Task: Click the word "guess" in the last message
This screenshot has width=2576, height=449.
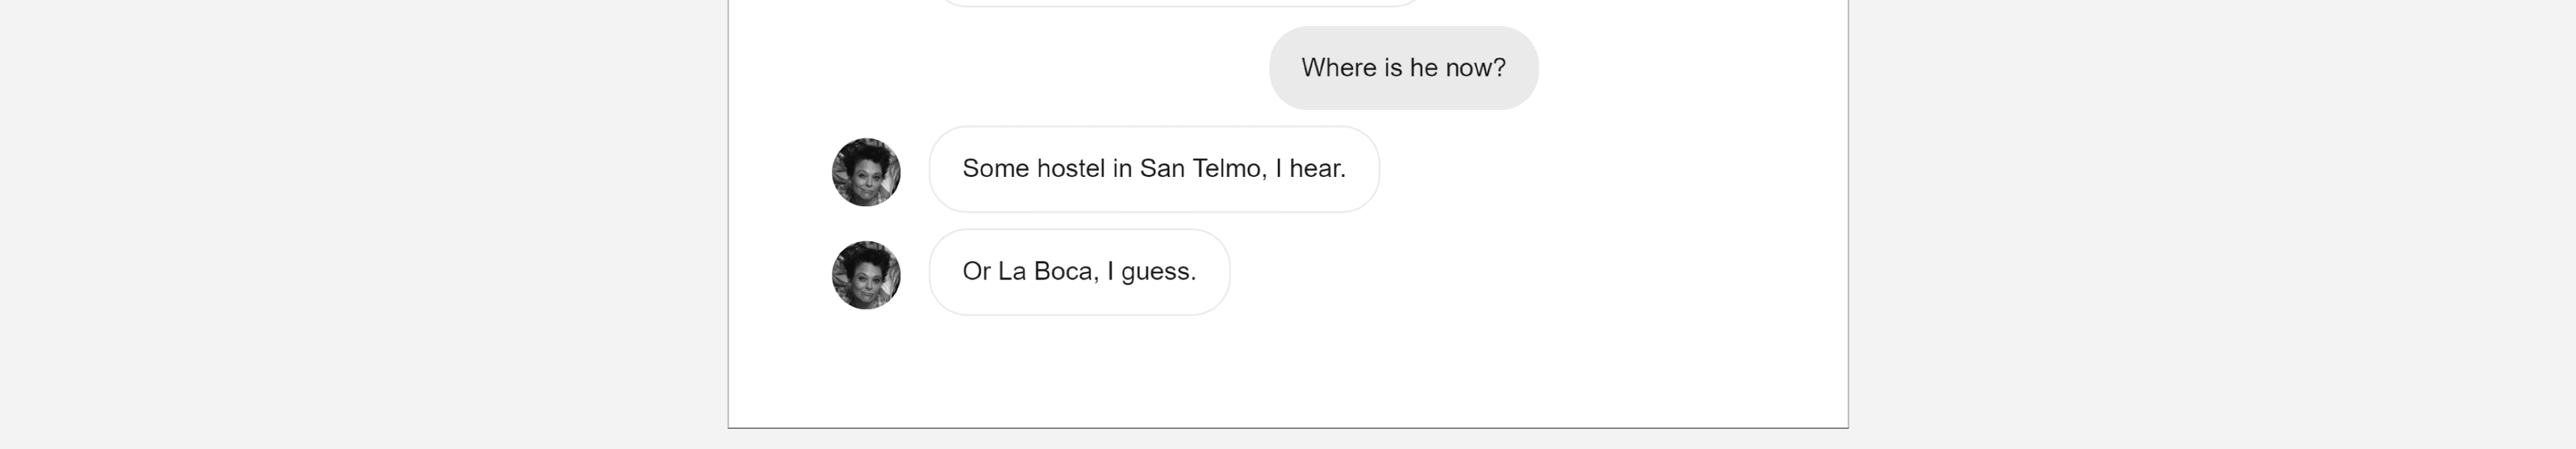Action: pyautogui.click(x=1156, y=272)
